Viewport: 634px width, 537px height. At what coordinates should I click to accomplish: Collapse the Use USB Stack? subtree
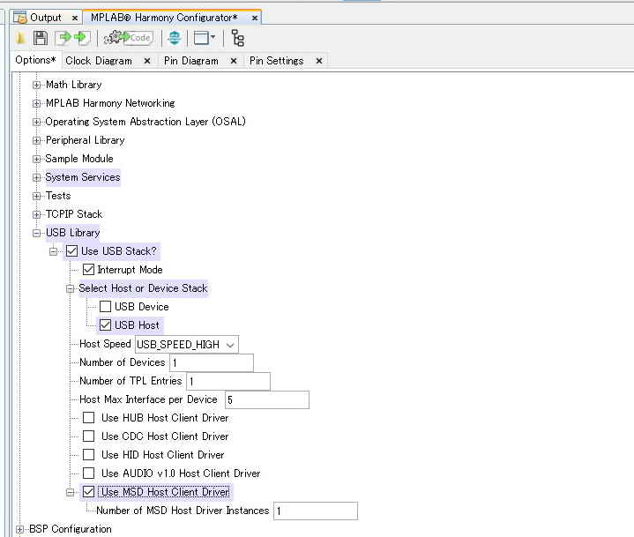click(54, 251)
